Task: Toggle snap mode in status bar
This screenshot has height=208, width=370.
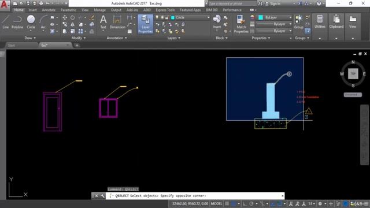Action: (234, 203)
